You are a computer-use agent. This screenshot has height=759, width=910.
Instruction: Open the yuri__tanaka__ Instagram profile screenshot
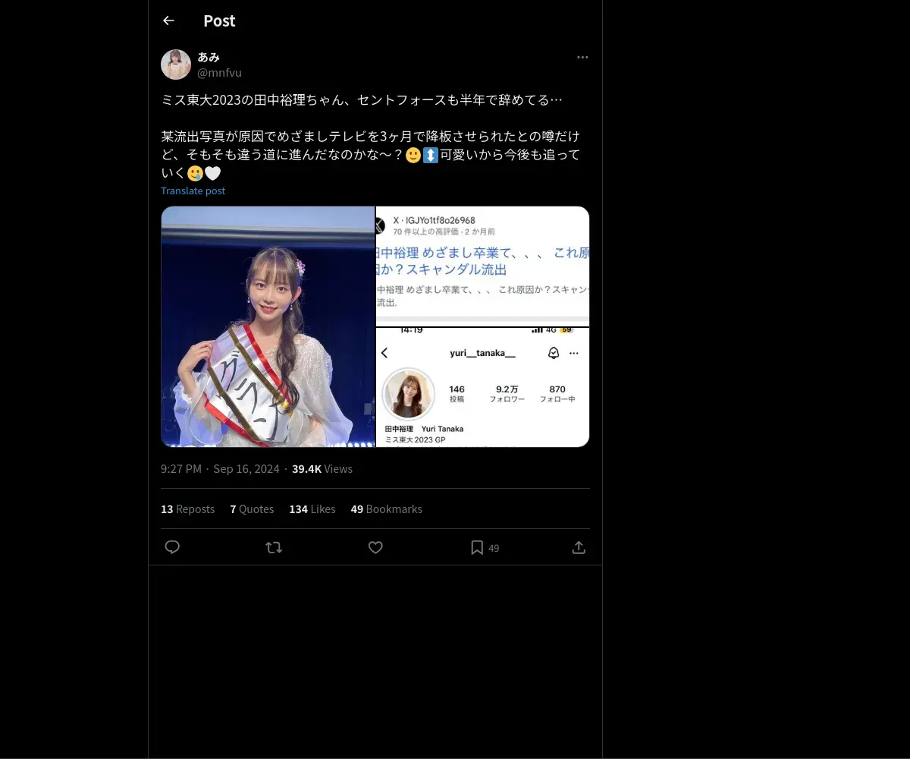click(x=483, y=387)
